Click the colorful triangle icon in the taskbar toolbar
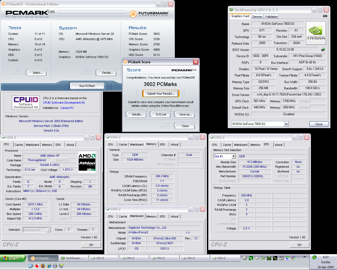This screenshot has width=337, height=270. click(x=293, y=258)
